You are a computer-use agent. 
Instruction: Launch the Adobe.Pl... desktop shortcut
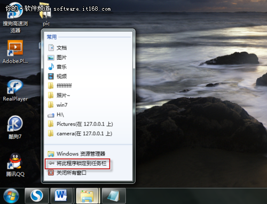(15, 52)
